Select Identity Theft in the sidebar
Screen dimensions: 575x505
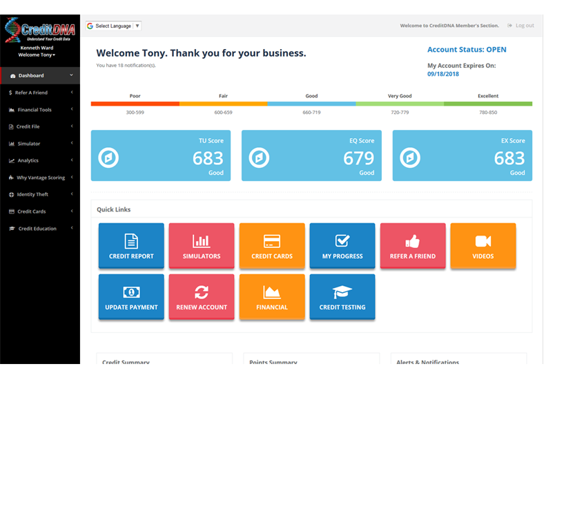click(x=40, y=195)
